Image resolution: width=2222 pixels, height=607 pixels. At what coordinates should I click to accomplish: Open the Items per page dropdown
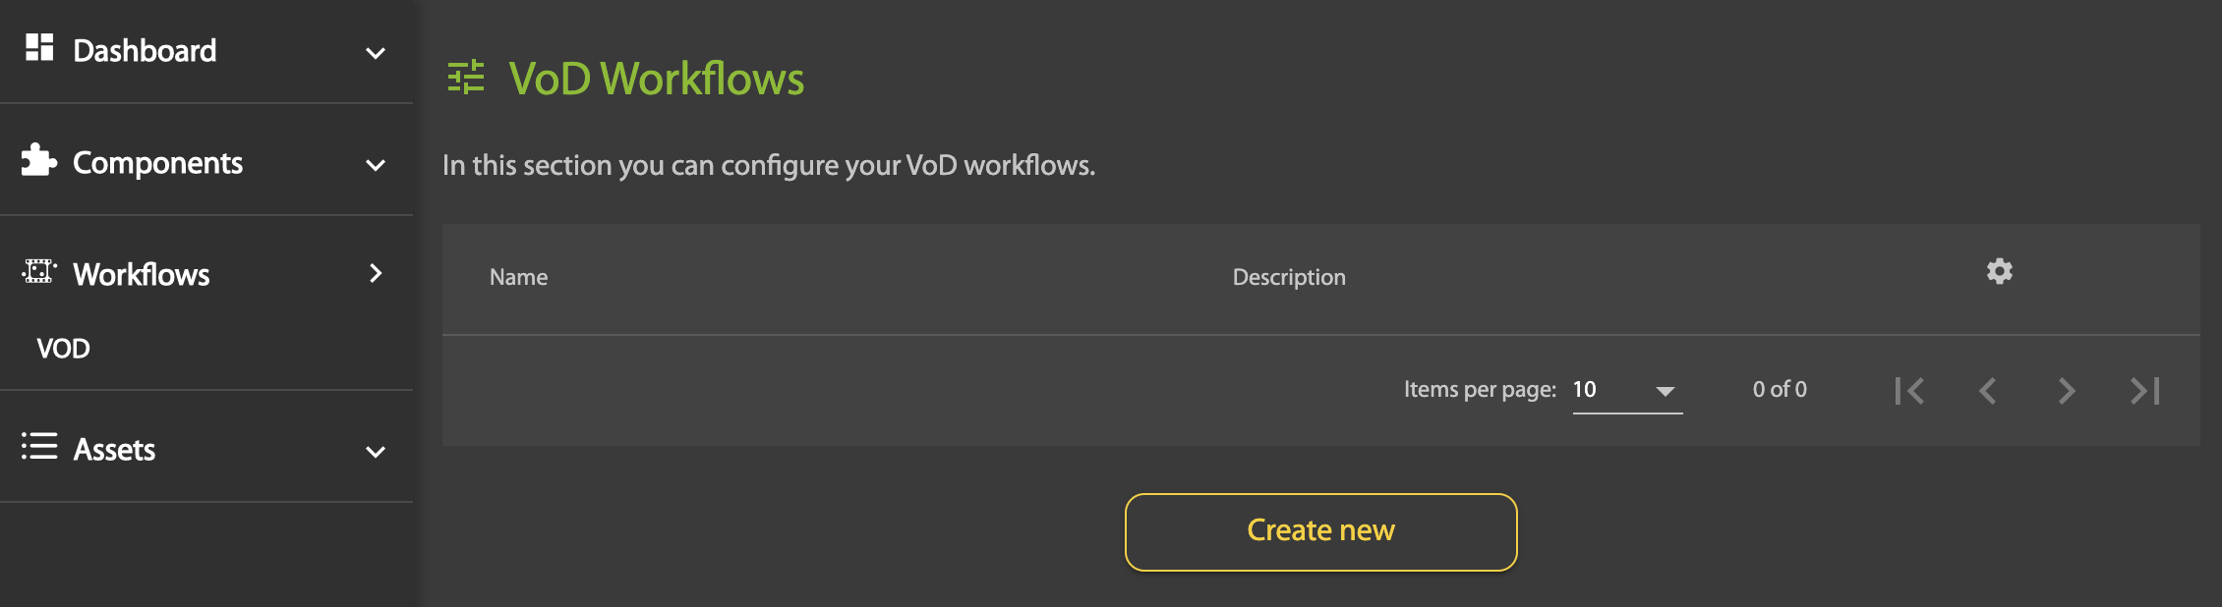point(1627,391)
